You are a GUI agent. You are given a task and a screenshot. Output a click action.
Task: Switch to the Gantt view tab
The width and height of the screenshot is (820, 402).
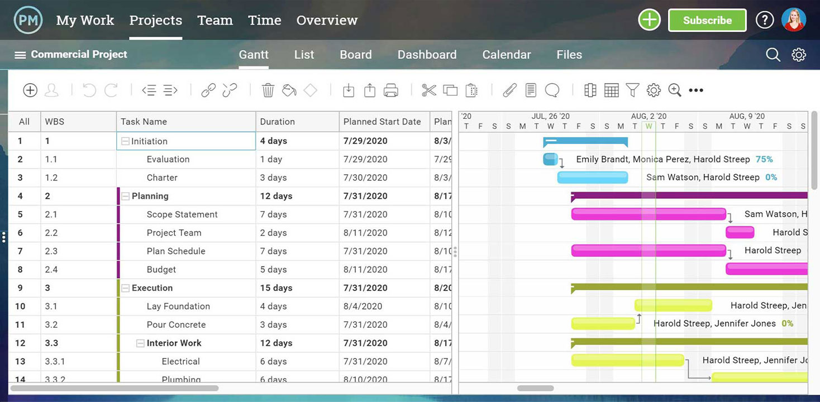click(x=254, y=55)
